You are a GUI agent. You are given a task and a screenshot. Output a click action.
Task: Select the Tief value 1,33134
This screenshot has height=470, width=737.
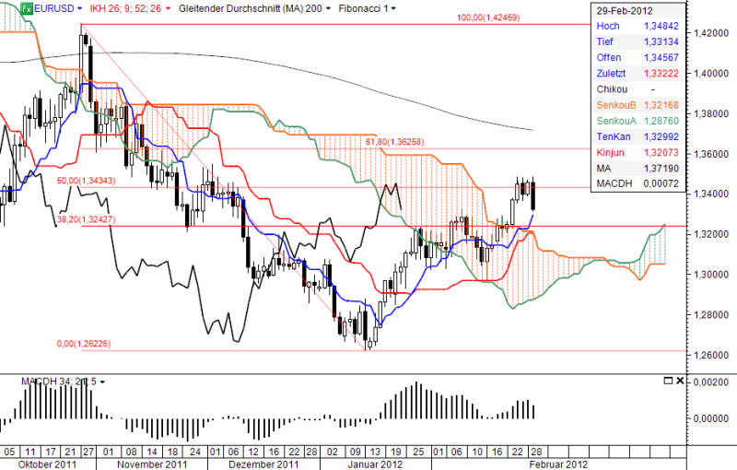[x=661, y=41]
